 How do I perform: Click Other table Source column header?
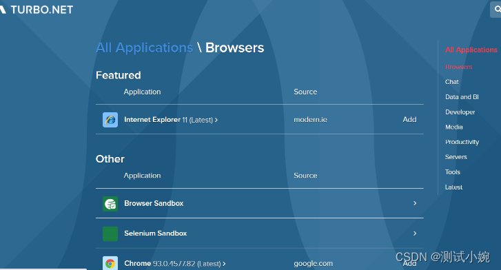click(x=305, y=176)
